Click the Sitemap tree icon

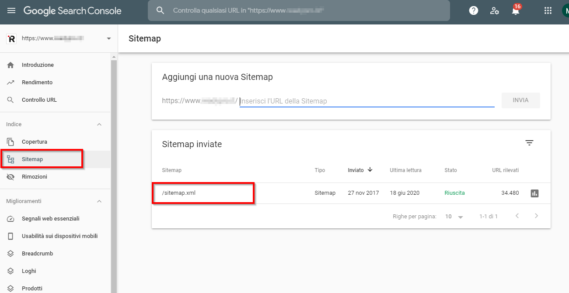[x=11, y=159]
